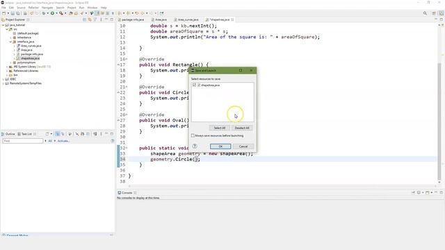Expand the Referenced Libraries node

coord(7,71)
